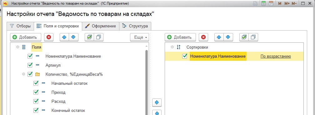Screen dimensions: 315x115
Task: Delete selected sorting with red X
Action: pos(203,37)
